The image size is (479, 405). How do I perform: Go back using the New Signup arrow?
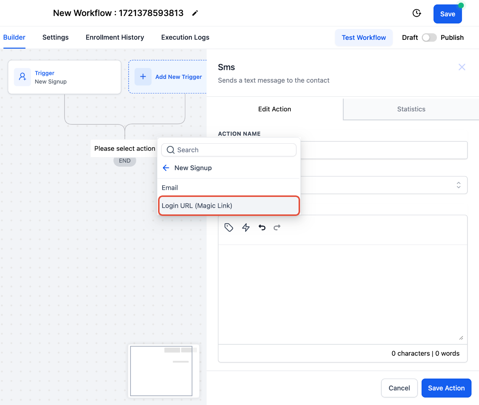coord(166,168)
